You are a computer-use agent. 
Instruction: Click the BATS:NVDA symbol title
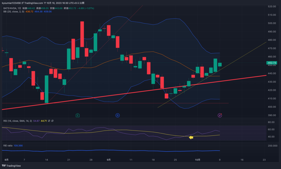click(x=10, y=8)
